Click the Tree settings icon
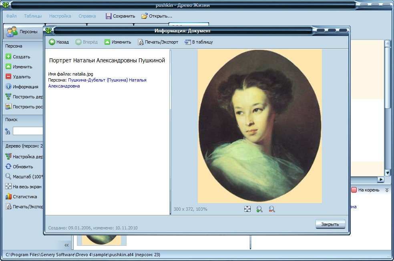 [x=8, y=156]
